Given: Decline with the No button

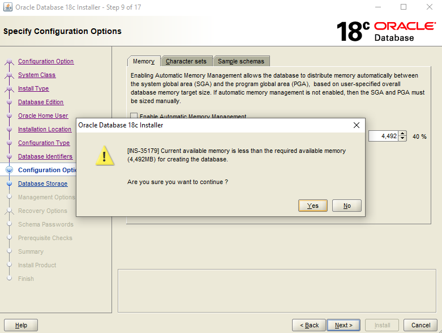Looking at the screenshot, I should 347,206.
